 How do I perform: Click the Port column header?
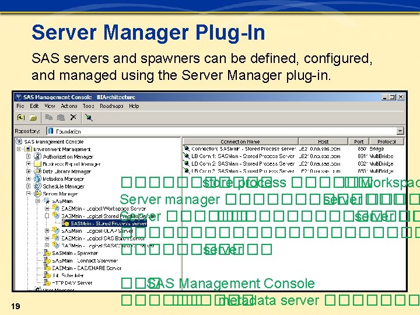pos(359,141)
